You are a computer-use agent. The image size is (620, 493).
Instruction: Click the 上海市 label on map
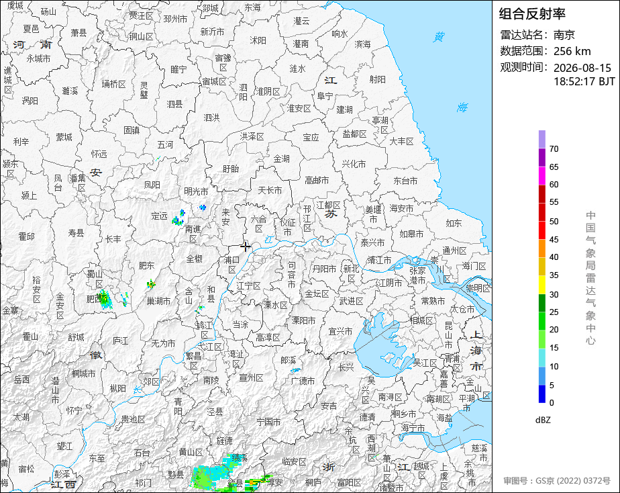pos(476,351)
